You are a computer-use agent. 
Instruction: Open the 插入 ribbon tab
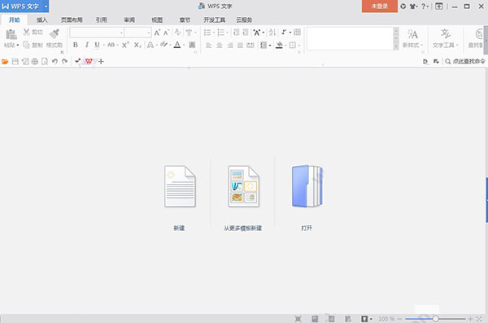click(42, 20)
